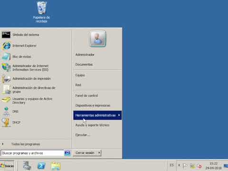Open Active Directory users icon

coord(6,100)
